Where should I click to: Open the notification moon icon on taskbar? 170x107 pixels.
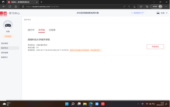tap(166, 104)
